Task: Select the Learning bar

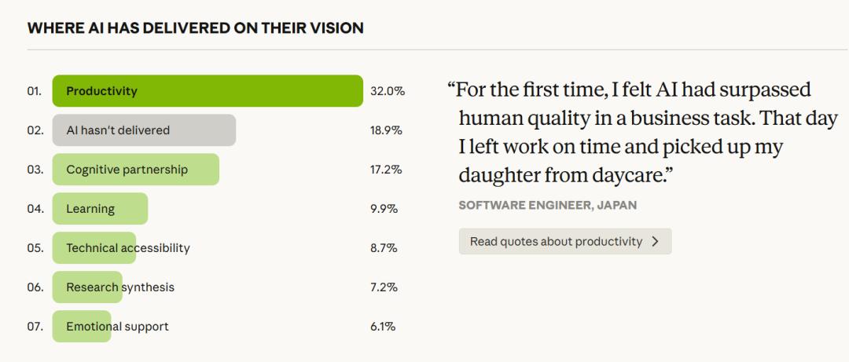Action: point(100,209)
